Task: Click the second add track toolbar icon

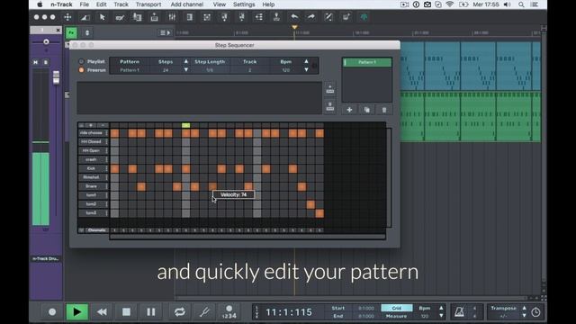Action: (241, 17)
